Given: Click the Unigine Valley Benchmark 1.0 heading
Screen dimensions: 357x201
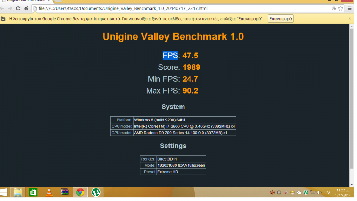Looking at the screenshot, I should [173, 37].
